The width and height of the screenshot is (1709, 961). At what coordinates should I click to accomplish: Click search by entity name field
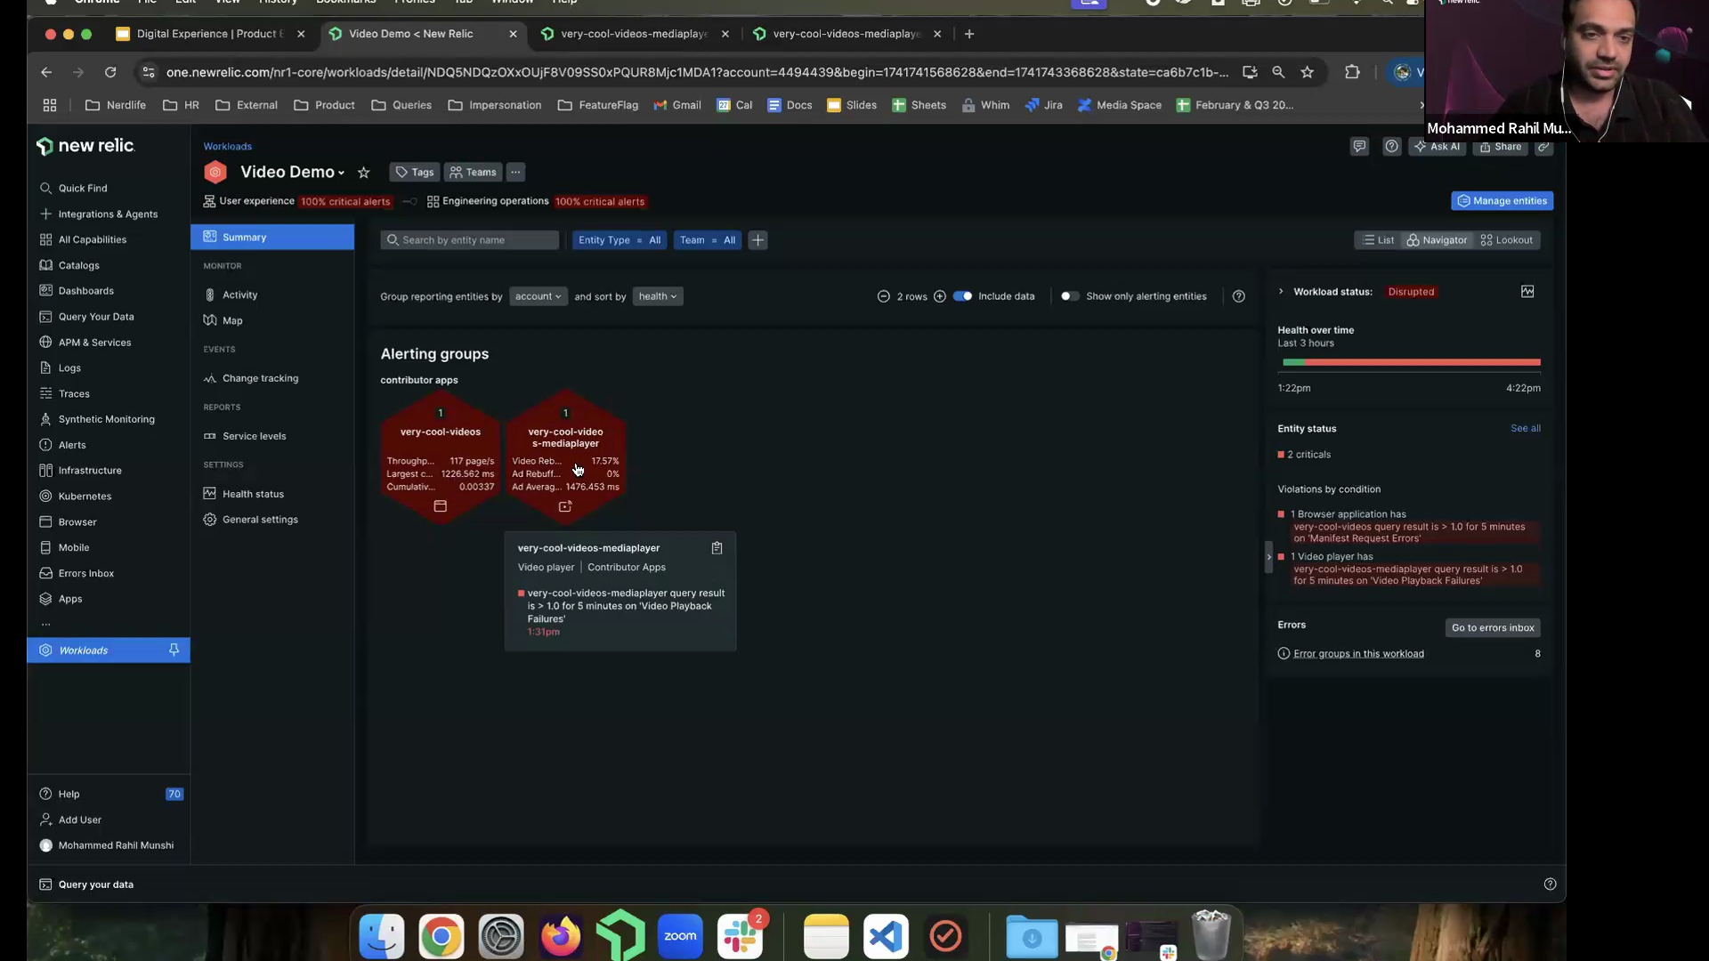469,240
